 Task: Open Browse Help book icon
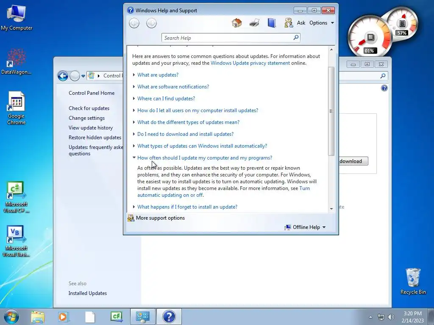click(272, 23)
